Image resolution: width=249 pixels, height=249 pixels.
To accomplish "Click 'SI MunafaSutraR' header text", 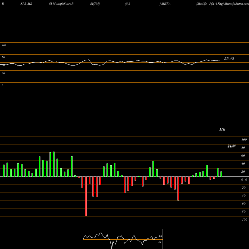I will coord(61,4).
